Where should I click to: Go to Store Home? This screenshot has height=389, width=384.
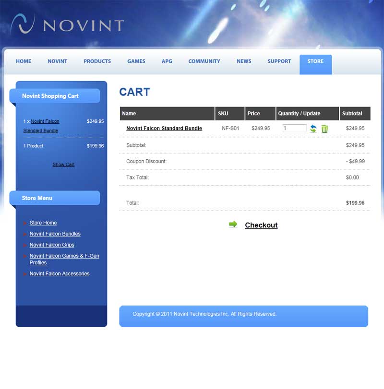43,223
